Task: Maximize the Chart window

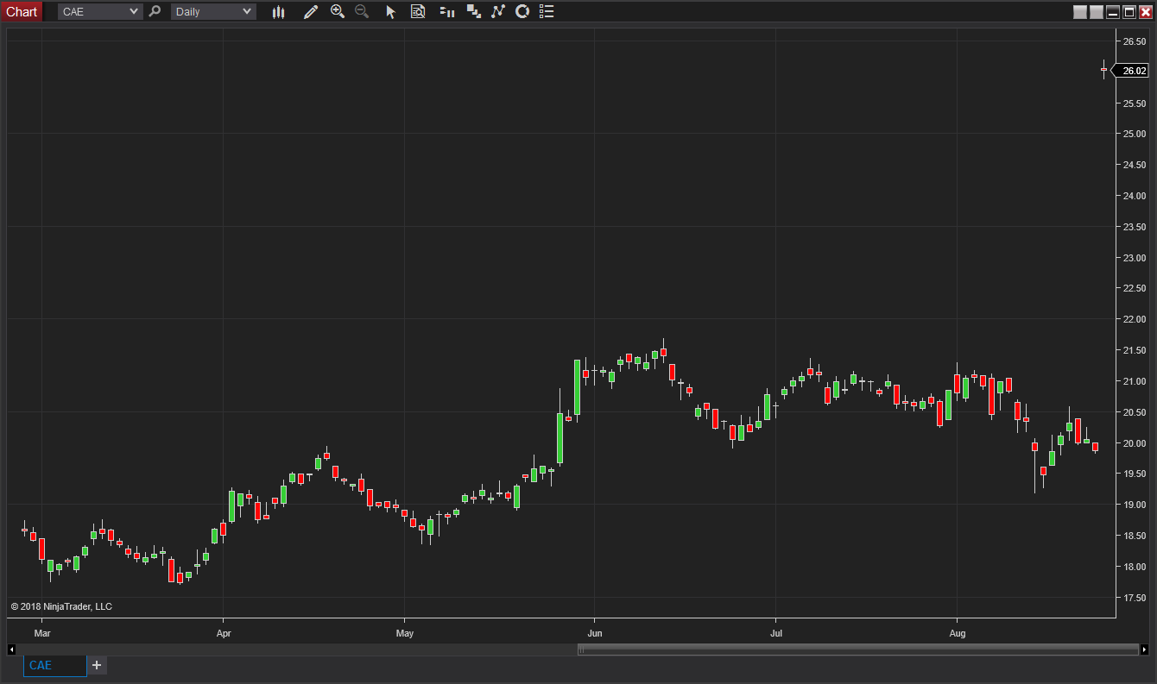Action: (1129, 12)
